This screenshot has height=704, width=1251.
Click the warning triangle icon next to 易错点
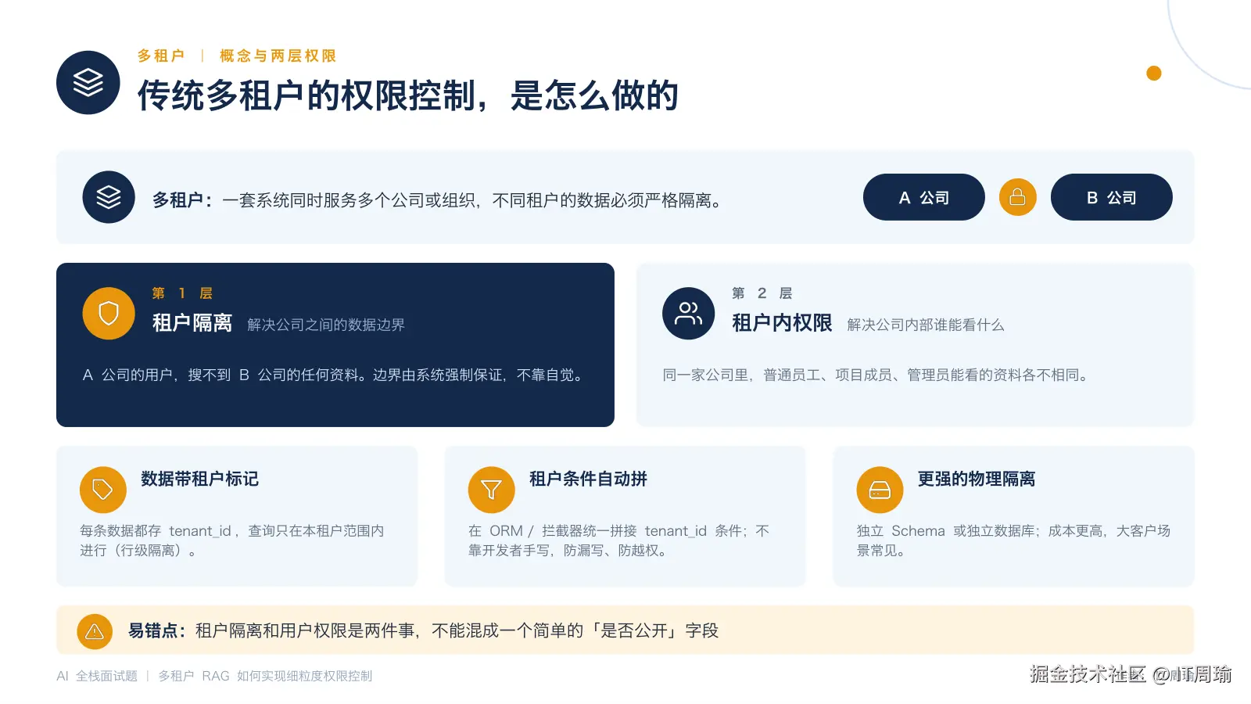(95, 631)
